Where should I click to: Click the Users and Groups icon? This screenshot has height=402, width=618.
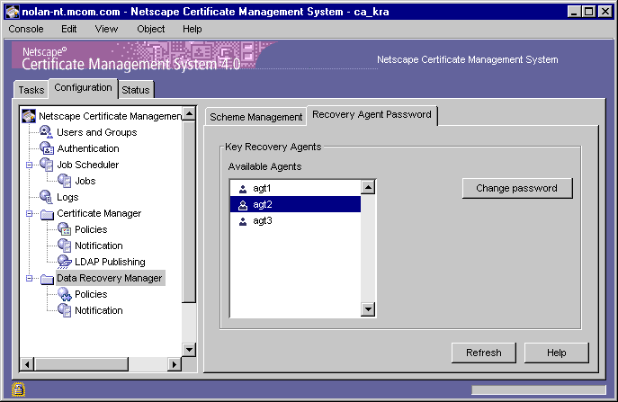tap(47, 132)
